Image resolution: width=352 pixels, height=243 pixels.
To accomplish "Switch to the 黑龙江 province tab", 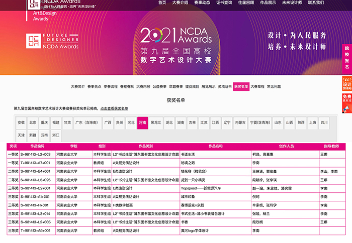I will (156, 123).
